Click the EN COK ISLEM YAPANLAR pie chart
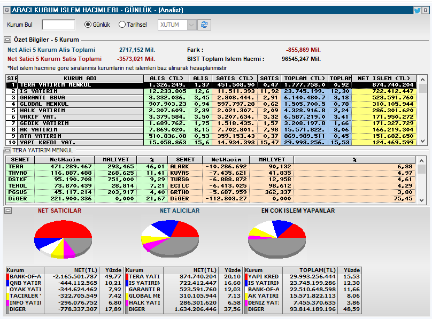Image resolution: width=432 pixels, height=319 pixels. 278,238
